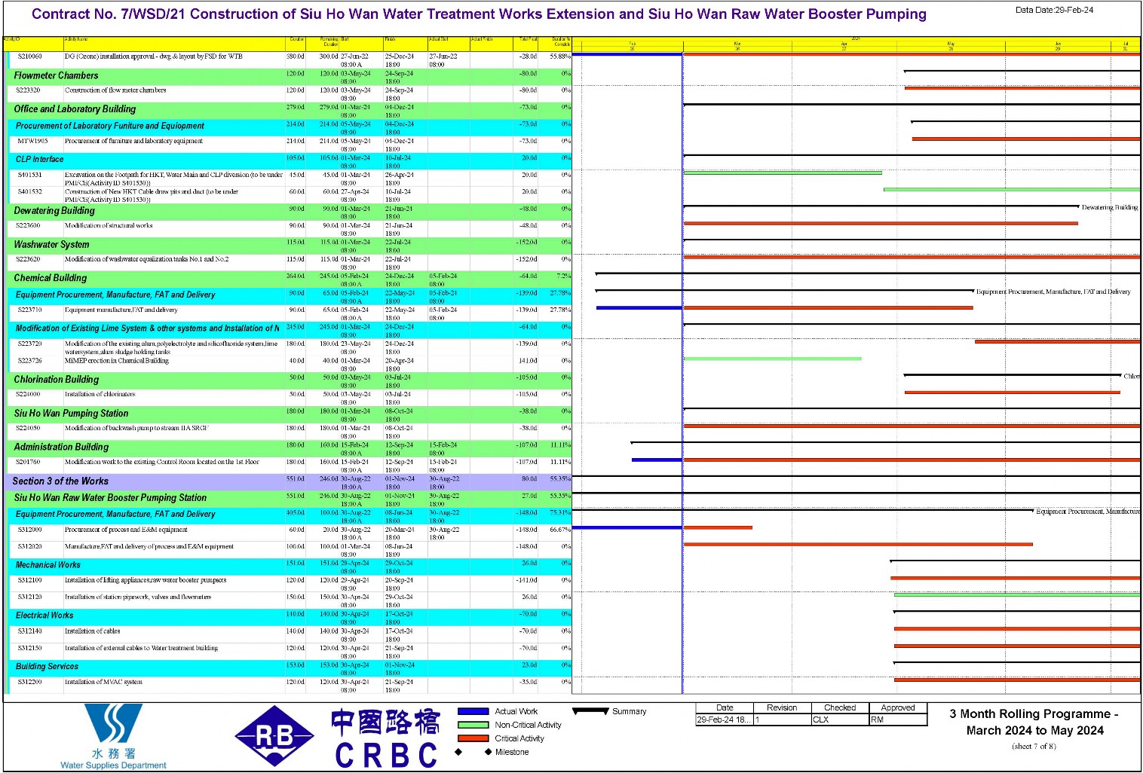Click the '29-Feb-24 18..' date cell in revision table
The image size is (1143, 773).
click(x=724, y=720)
